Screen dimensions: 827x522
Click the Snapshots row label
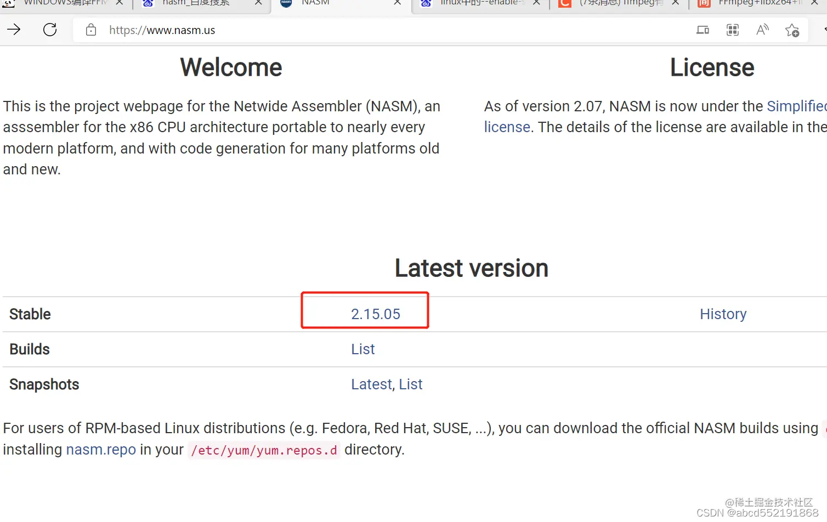click(x=44, y=384)
